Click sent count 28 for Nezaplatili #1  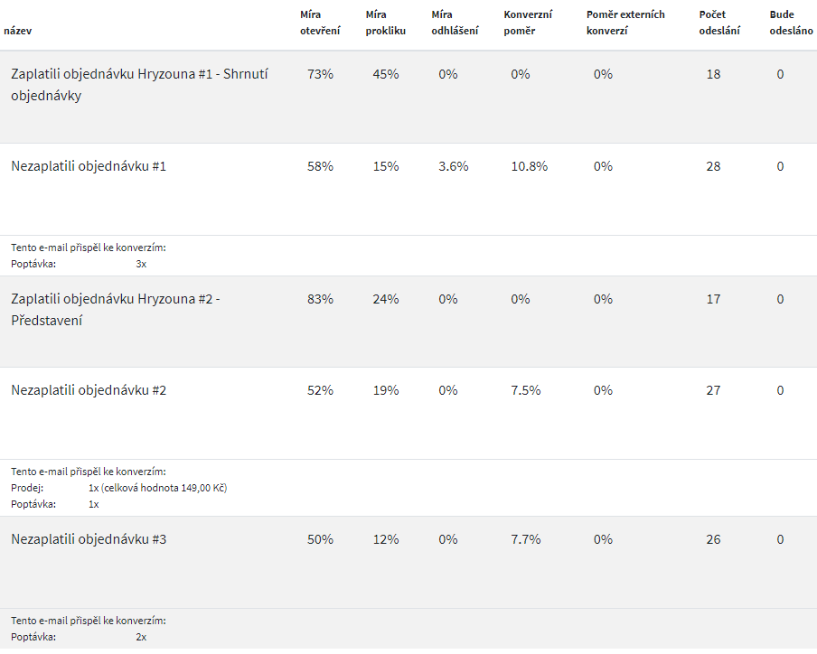[713, 166]
